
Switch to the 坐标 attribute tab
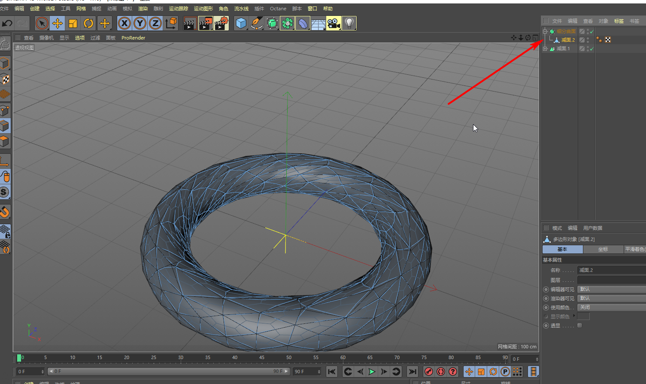click(603, 249)
